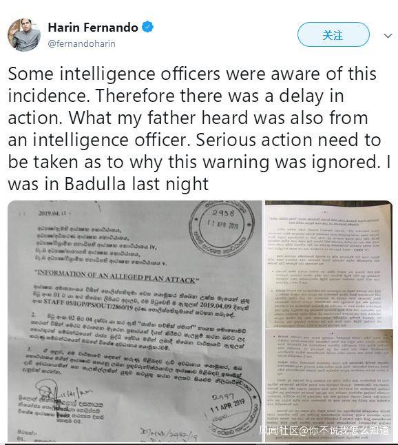
Task: Open the @fernandoharin handle link
Action: coord(82,43)
